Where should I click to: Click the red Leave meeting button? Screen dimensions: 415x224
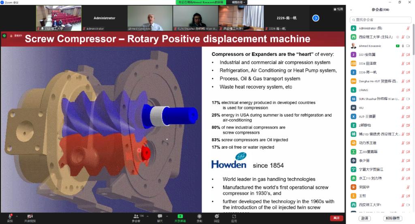pos(336,218)
